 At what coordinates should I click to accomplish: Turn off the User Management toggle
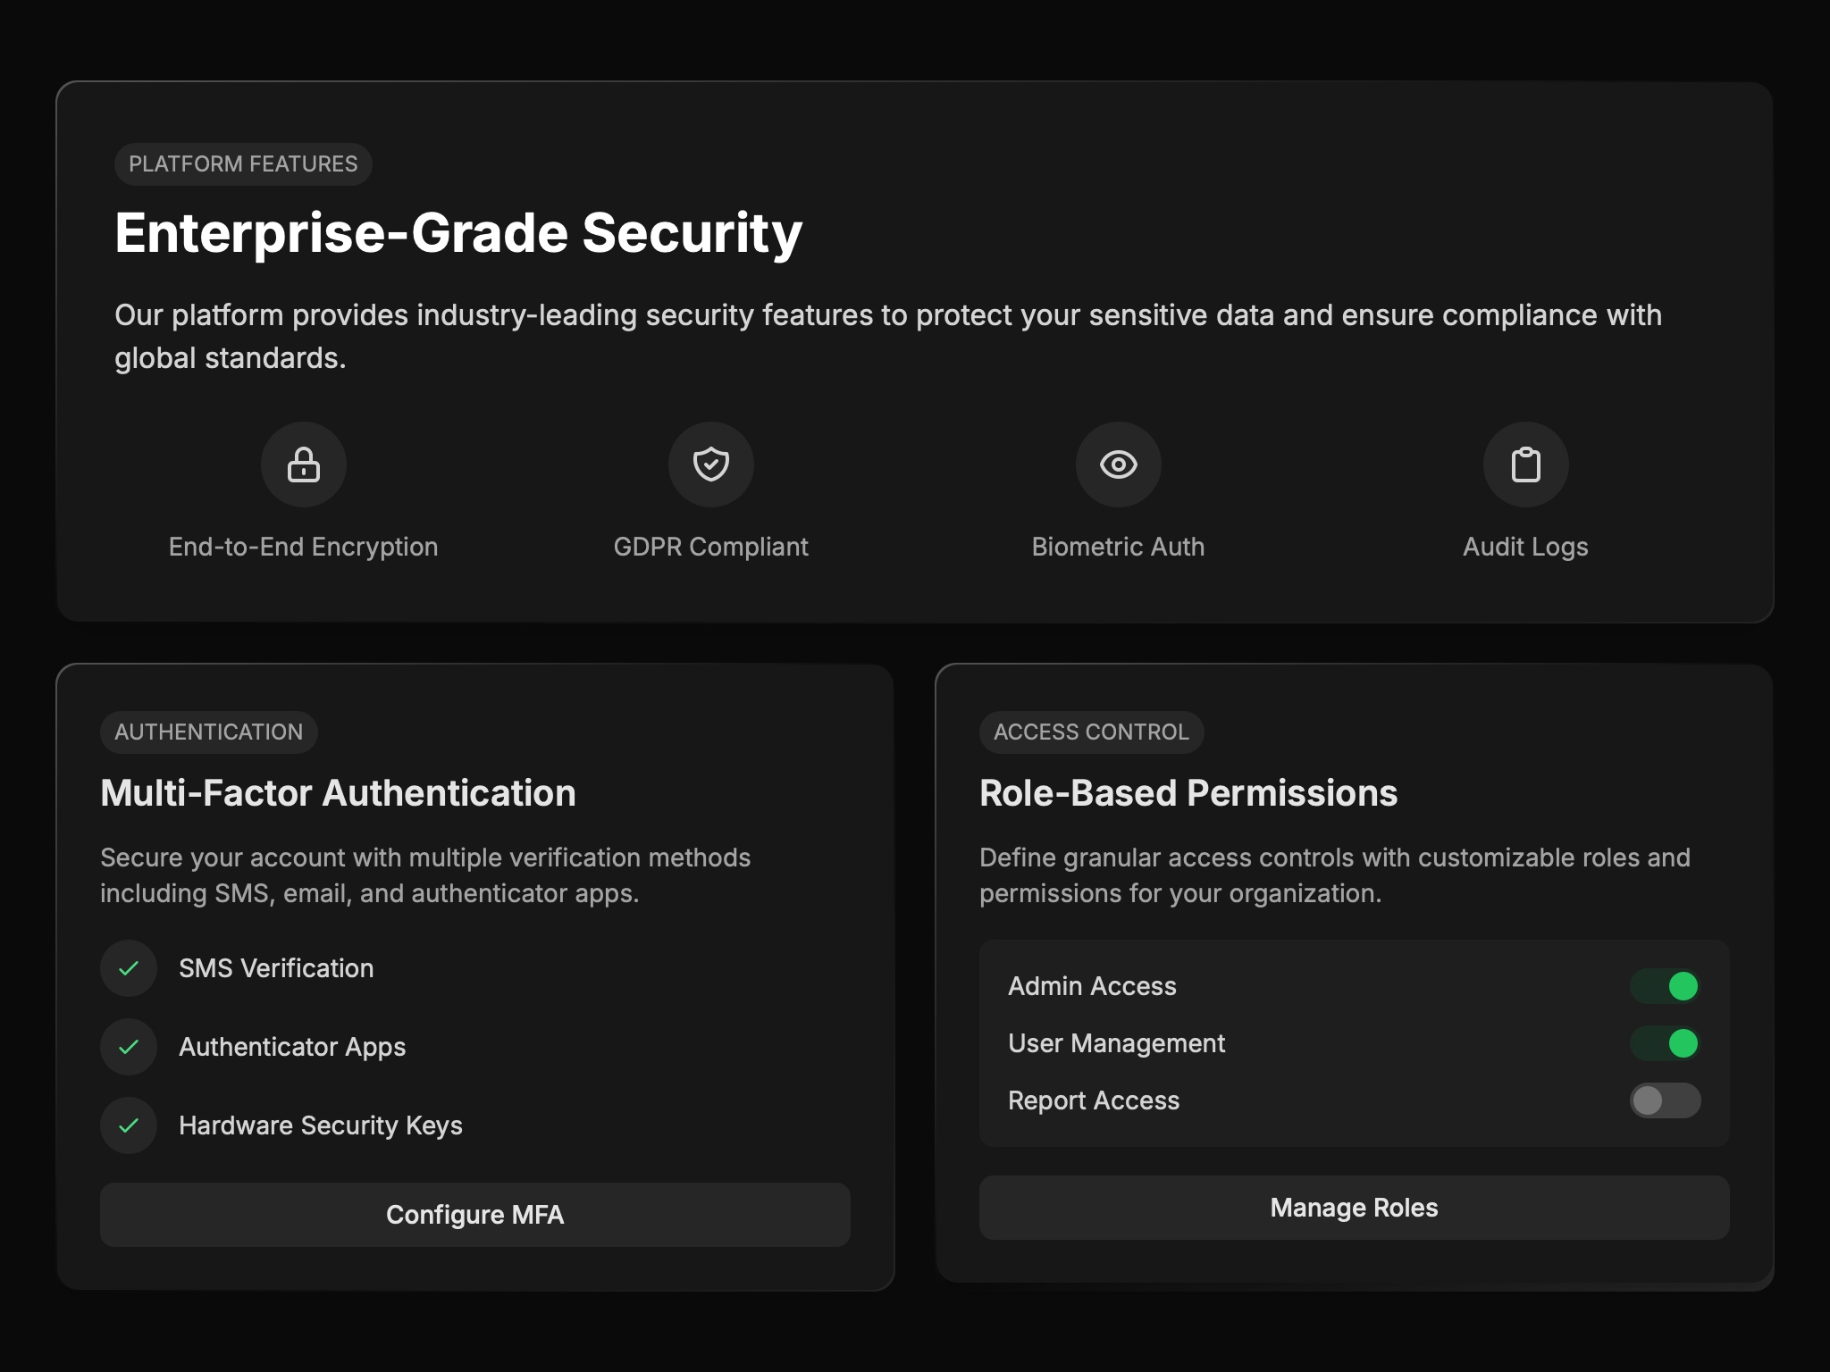1664,1042
